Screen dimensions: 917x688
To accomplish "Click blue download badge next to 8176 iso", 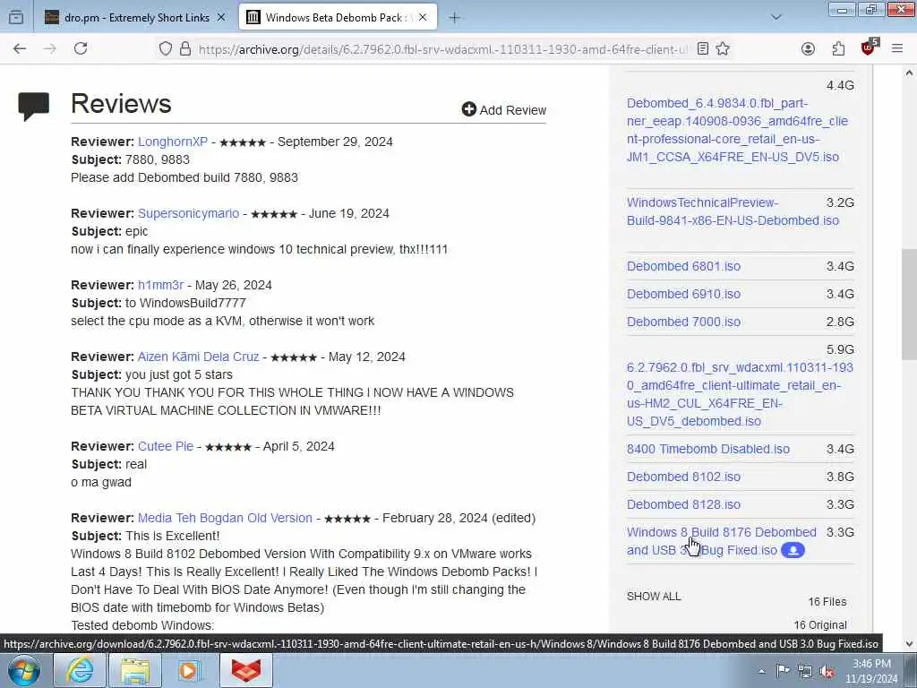I will 793,551.
